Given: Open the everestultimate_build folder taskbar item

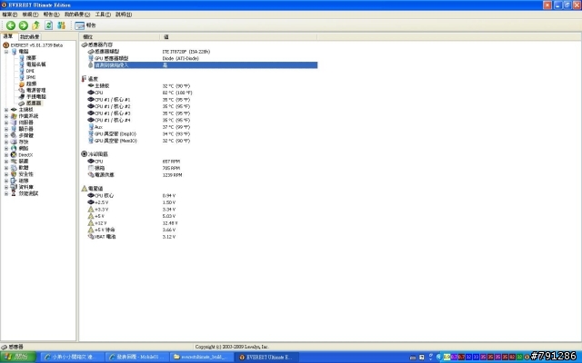Looking at the screenshot, I should click(202, 357).
